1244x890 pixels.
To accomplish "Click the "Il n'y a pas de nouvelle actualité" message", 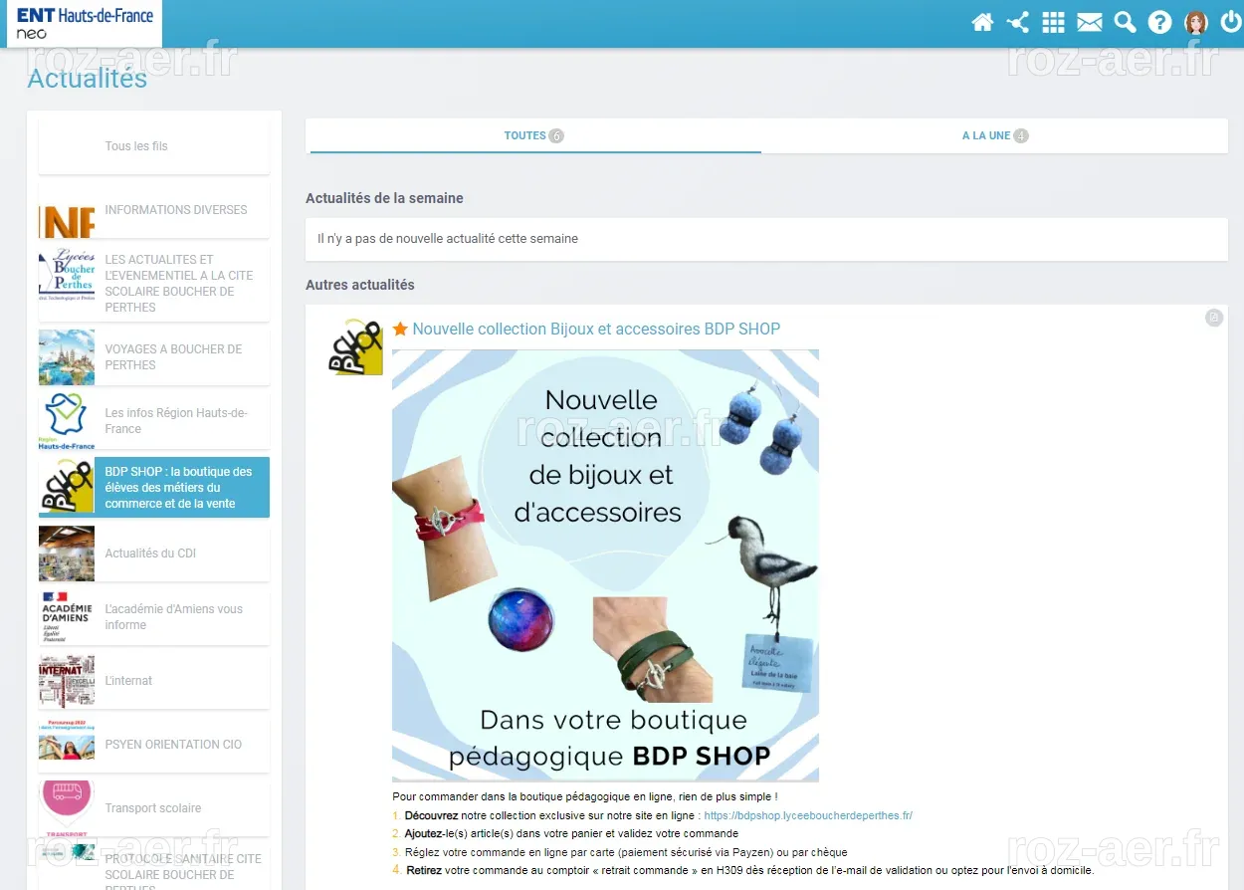I will [448, 239].
